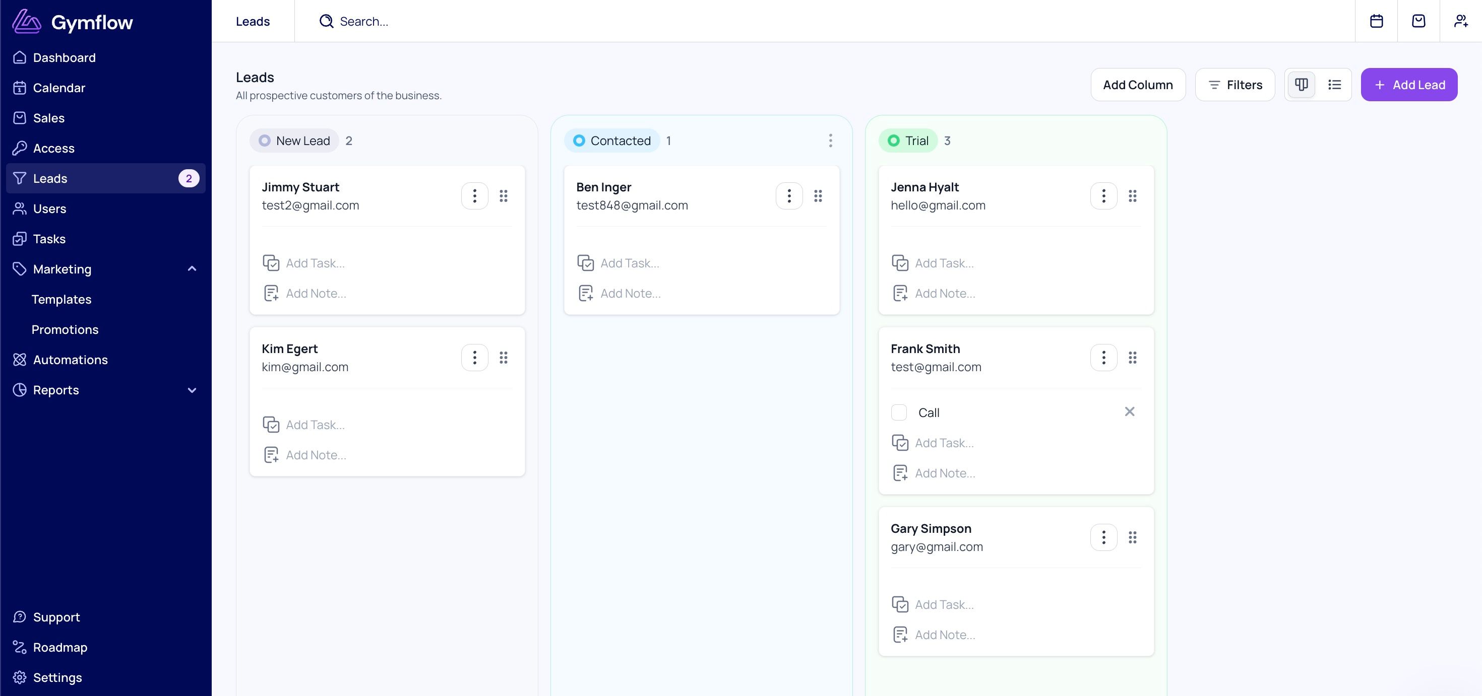Screen dimensions: 1482x696
Task: Collapse the Marketing submenu
Action: (x=192, y=268)
